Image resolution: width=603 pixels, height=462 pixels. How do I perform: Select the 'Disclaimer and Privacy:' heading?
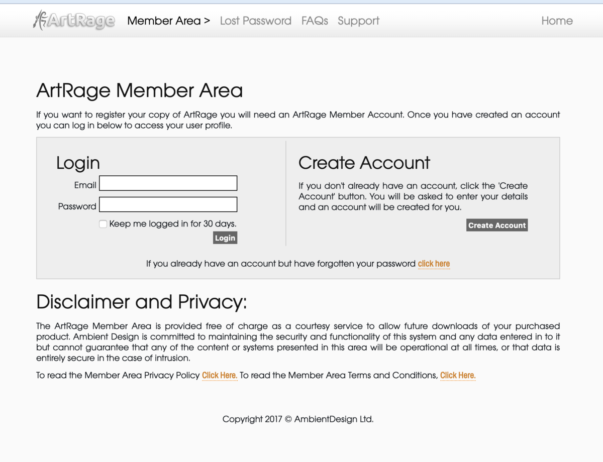pyautogui.click(x=142, y=302)
